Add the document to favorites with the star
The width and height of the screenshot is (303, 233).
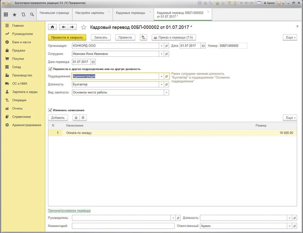(84, 27)
